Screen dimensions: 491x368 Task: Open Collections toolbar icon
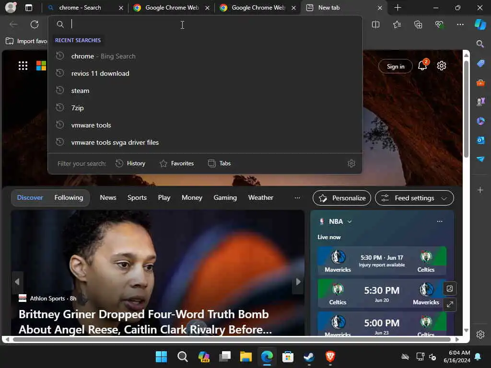418,24
